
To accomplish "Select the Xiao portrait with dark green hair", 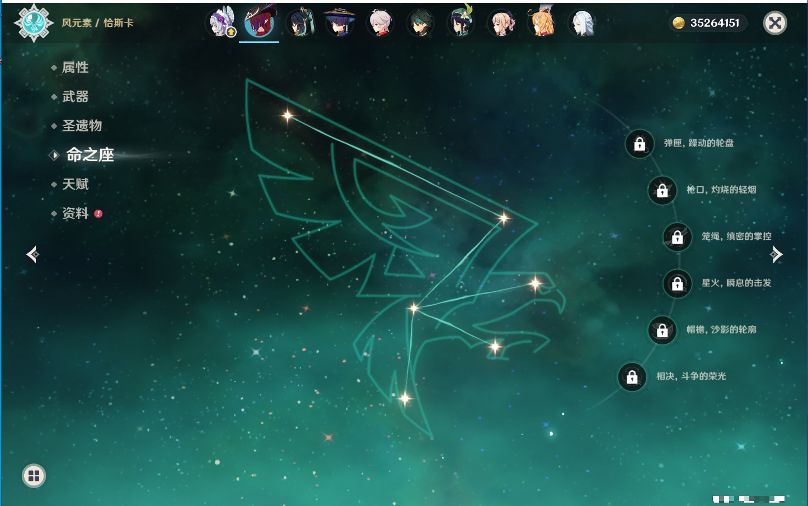I will 420,23.
